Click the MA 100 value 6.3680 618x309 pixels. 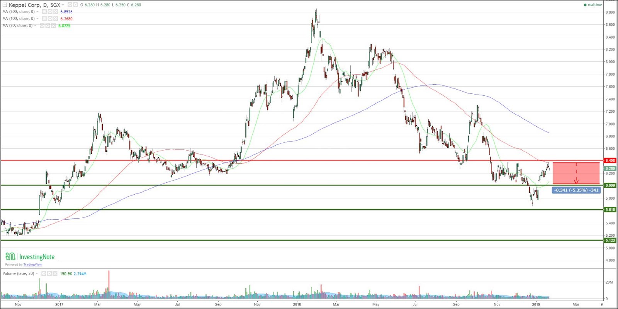click(66, 19)
